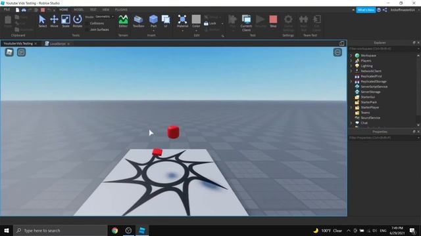Click the binoculars find icon
Image resolution: width=421 pixels, height=236 pixels.
point(24,10)
